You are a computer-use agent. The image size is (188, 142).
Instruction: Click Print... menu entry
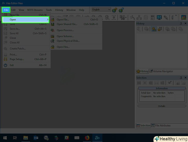27,55
